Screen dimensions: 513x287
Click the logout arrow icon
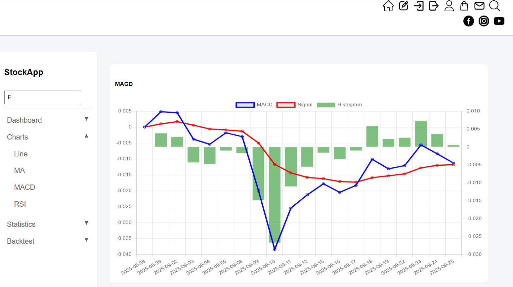tap(434, 6)
